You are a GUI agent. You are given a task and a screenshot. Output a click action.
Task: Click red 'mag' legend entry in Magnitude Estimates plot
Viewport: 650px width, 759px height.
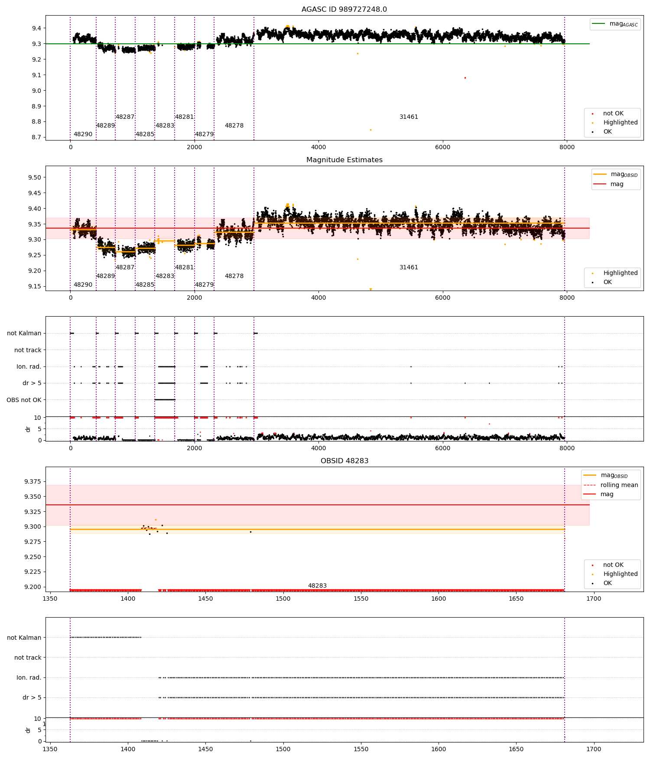pos(608,184)
